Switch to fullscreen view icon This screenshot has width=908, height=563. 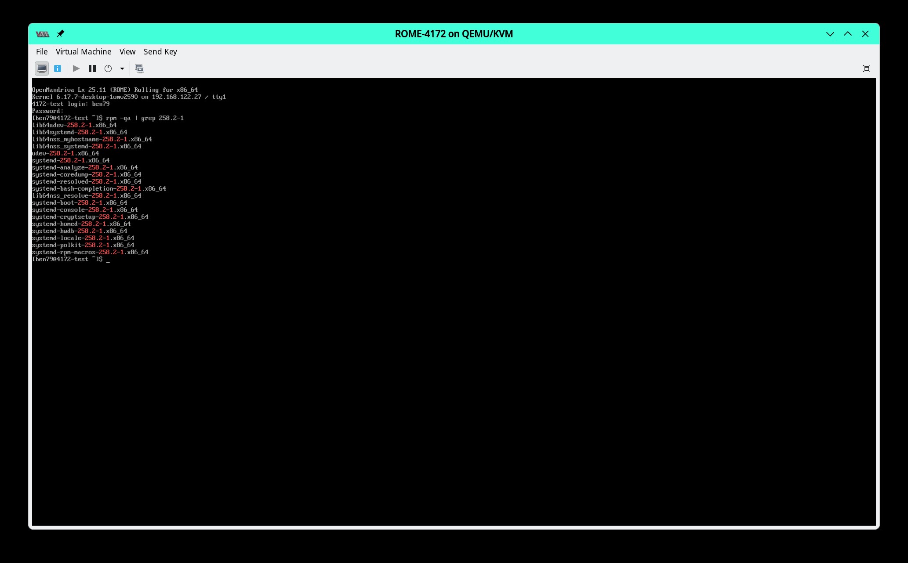click(x=866, y=69)
